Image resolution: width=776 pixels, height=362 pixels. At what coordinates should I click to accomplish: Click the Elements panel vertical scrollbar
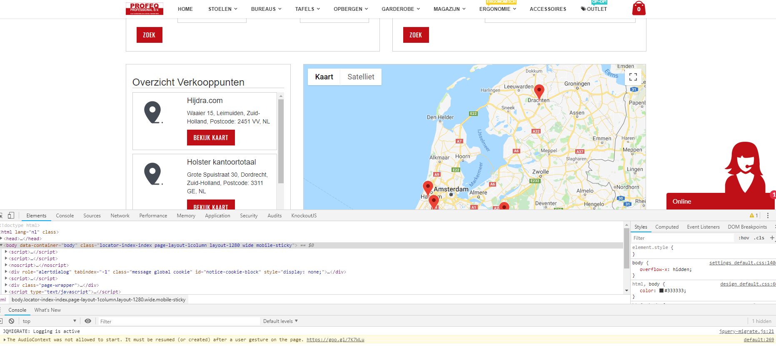click(626, 248)
